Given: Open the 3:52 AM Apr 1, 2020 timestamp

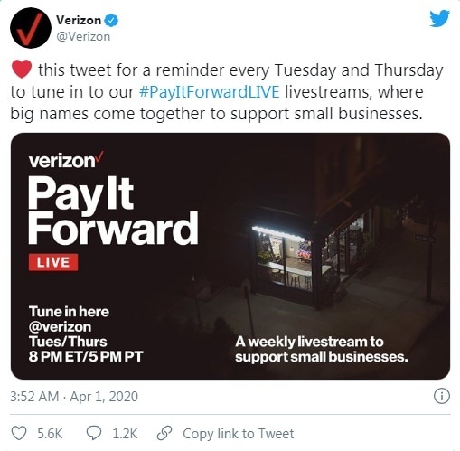Looking at the screenshot, I should point(74,397).
